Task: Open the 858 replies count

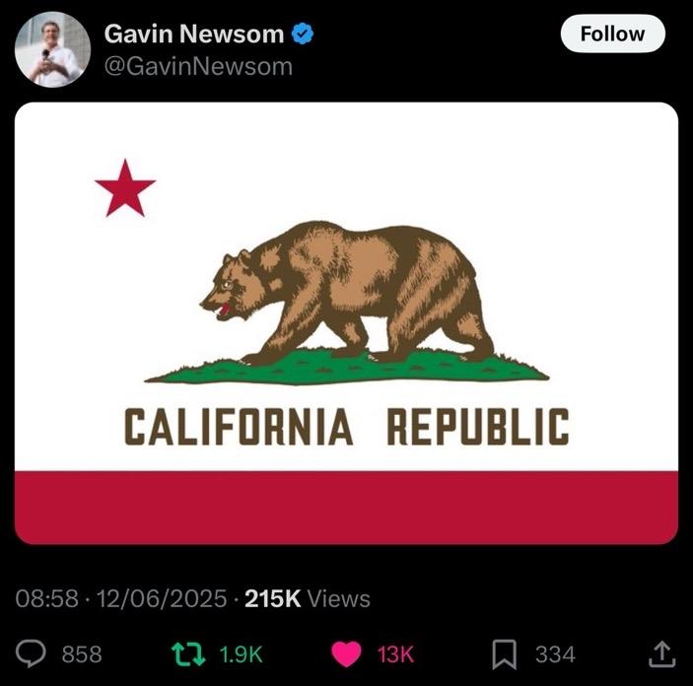Action: 82,654
